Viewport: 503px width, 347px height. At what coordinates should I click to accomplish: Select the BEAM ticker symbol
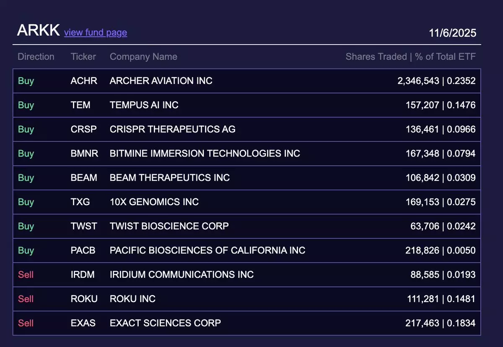84,178
